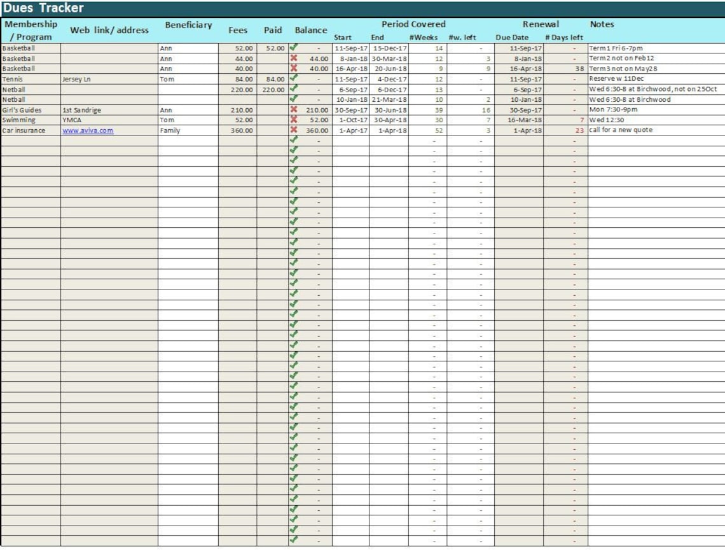Click the Girl's Guides start date 30-Sep-17
This screenshot has height=551, width=725.
pos(351,110)
